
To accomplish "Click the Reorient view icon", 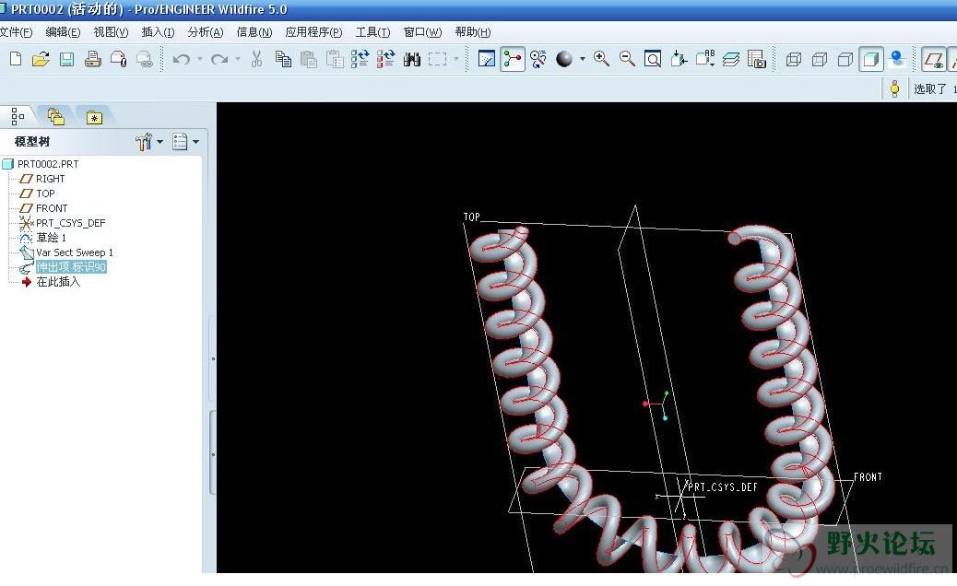I will tap(679, 59).
